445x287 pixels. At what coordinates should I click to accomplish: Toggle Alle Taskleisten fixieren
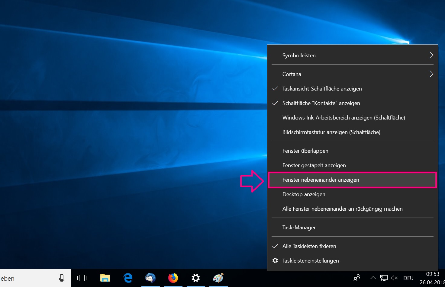coord(309,246)
